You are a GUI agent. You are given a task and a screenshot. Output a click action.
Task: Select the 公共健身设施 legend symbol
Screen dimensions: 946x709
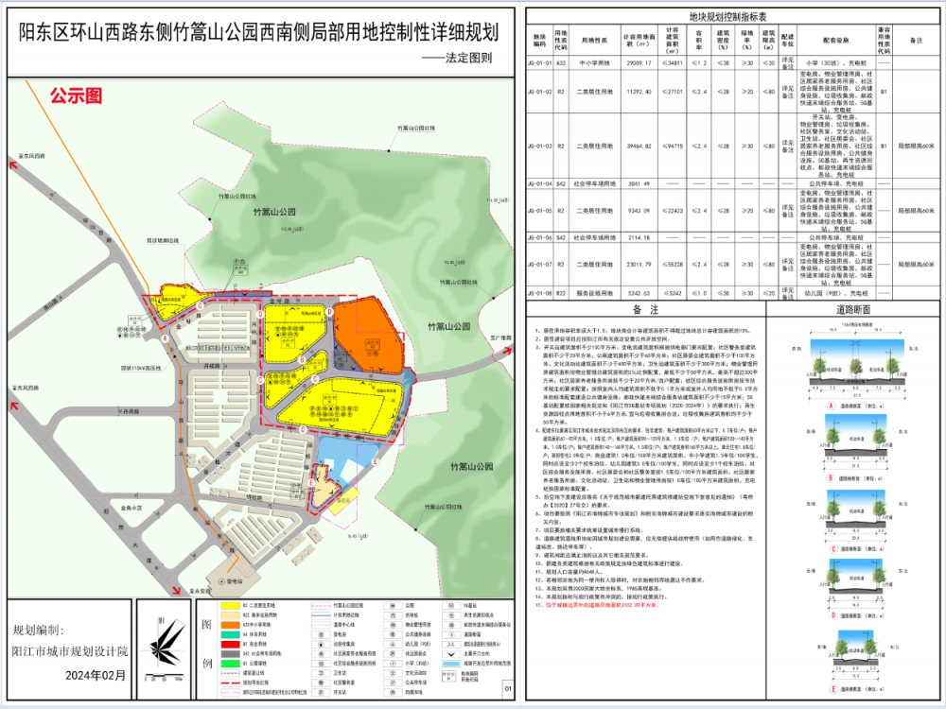tap(393, 635)
